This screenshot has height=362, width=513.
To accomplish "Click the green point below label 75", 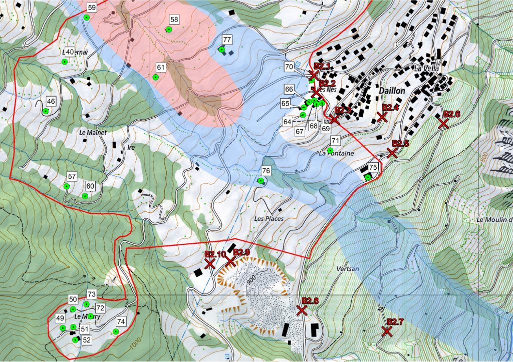I will (x=368, y=177).
